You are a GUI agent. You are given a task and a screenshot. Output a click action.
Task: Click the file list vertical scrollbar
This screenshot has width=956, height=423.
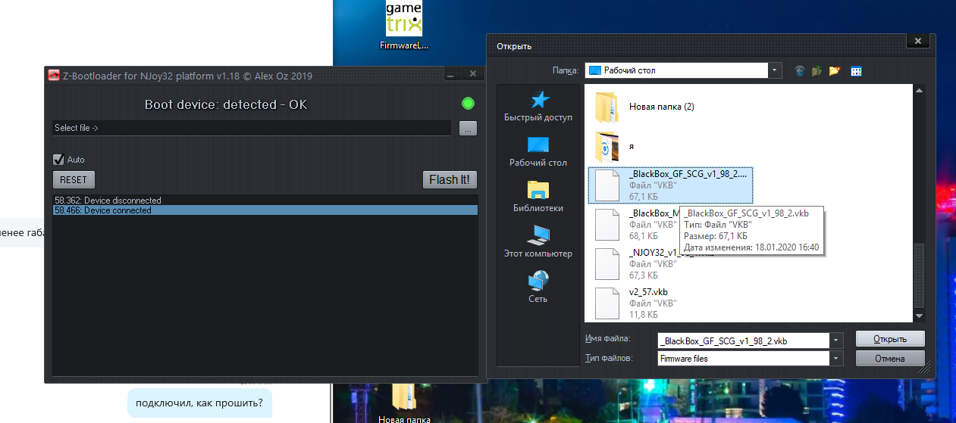pos(919,203)
